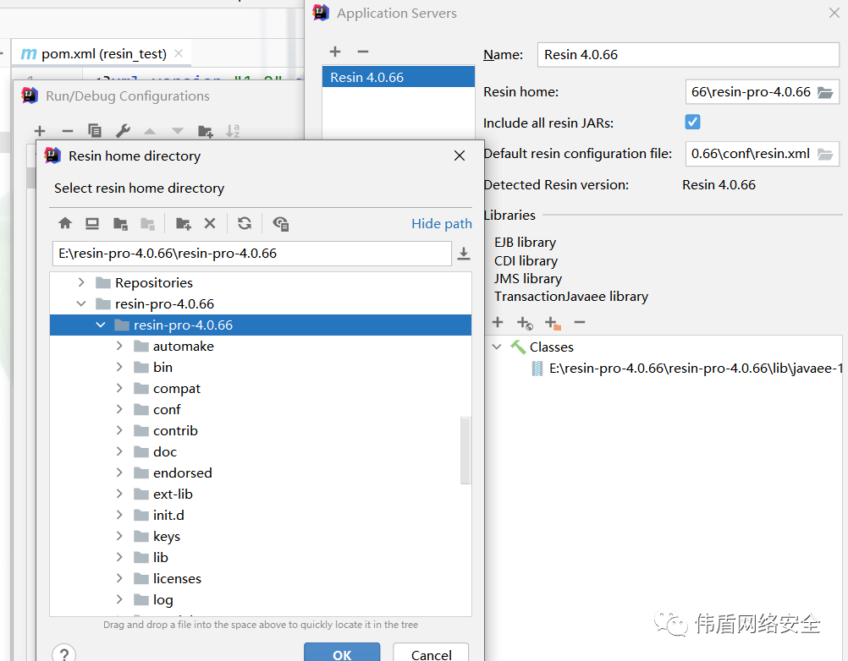
Task: Expand the keys folder
Action: pyautogui.click(x=119, y=536)
